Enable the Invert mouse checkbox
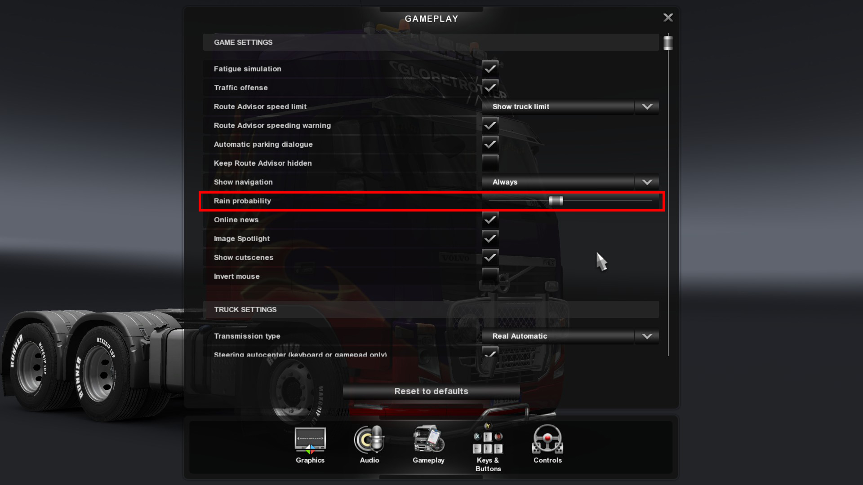 [x=490, y=276]
